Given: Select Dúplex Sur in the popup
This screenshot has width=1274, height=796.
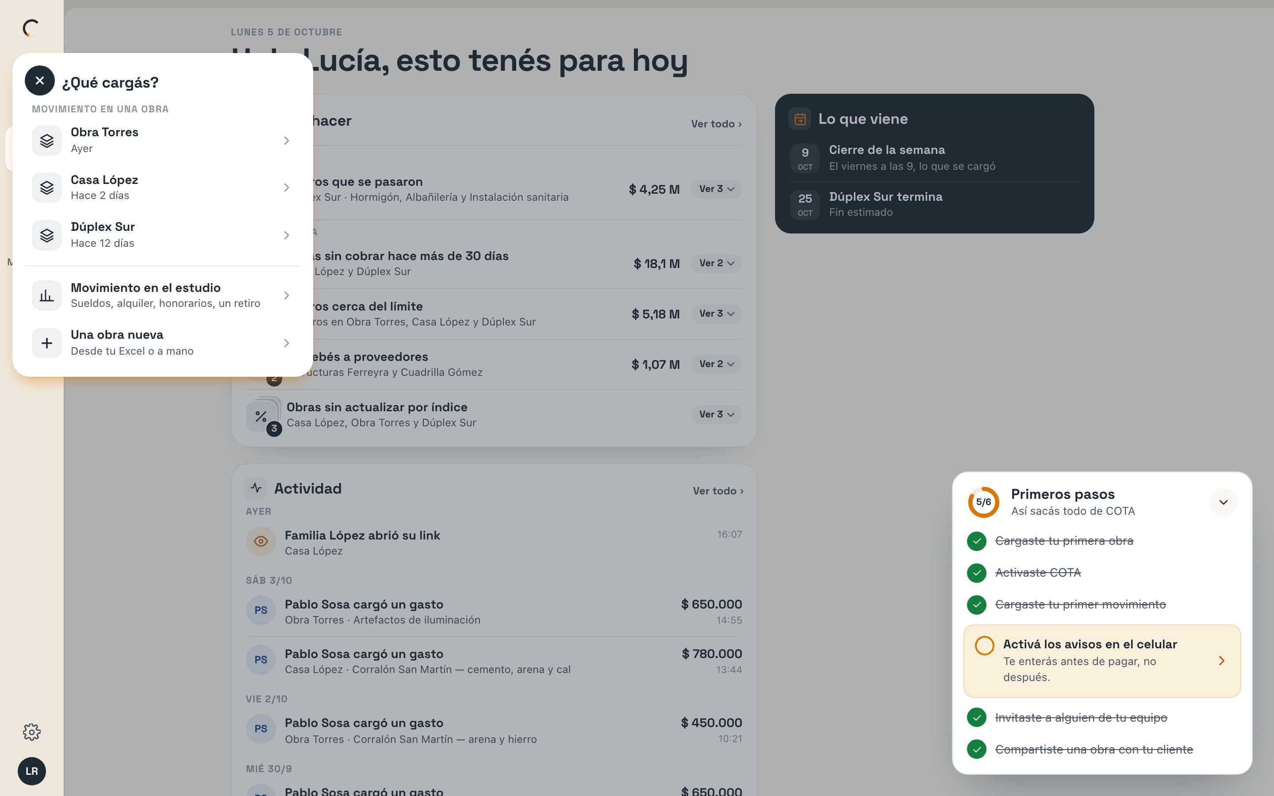Looking at the screenshot, I should coord(163,235).
